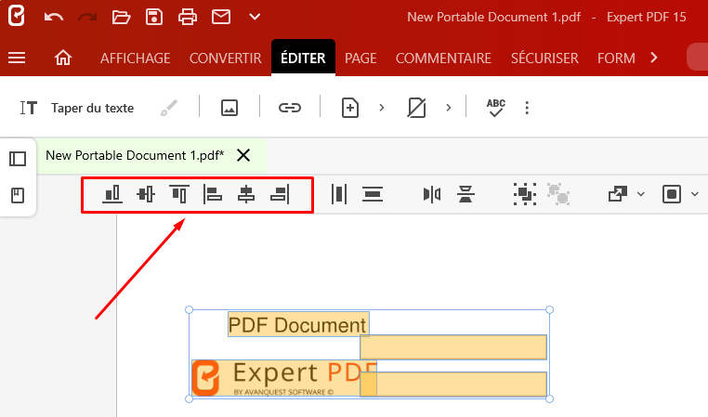Image resolution: width=708 pixels, height=417 pixels.
Task: Align selected objects to vertical middle
Action: pos(145,194)
